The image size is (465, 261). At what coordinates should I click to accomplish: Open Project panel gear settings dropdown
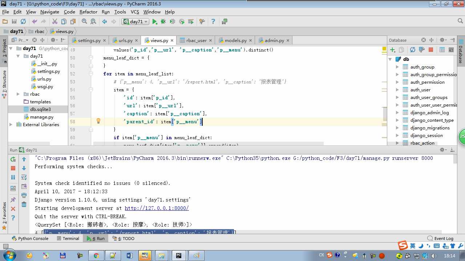(54, 40)
